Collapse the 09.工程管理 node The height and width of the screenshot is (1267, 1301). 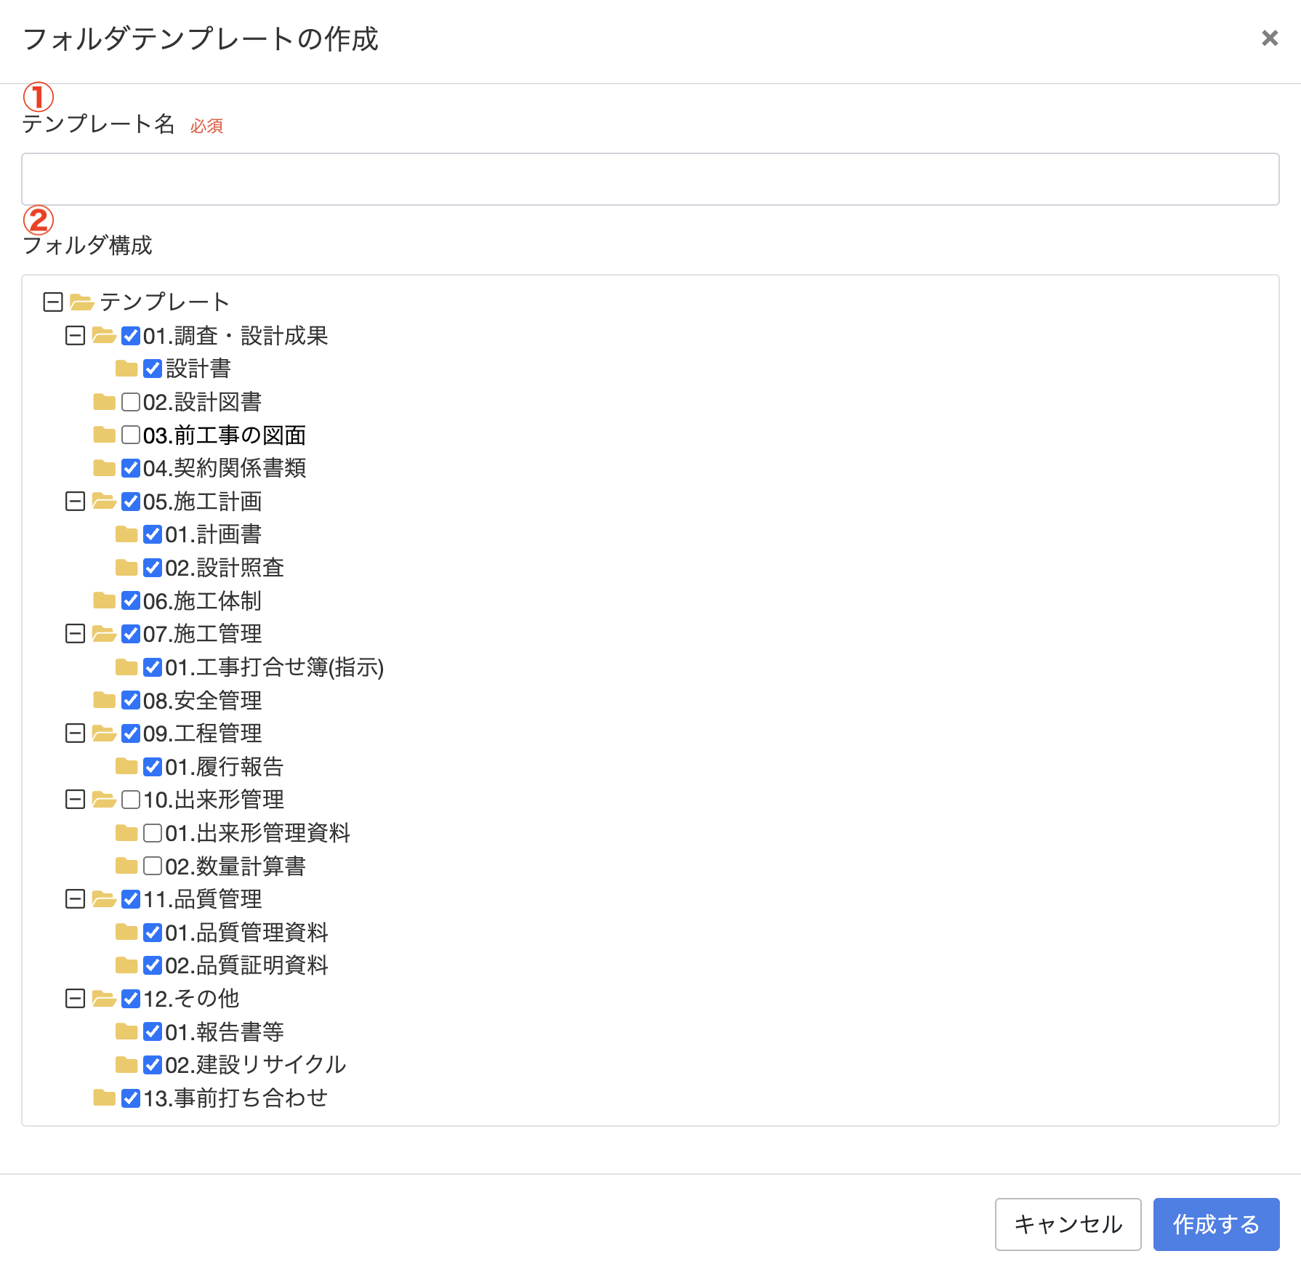(75, 733)
